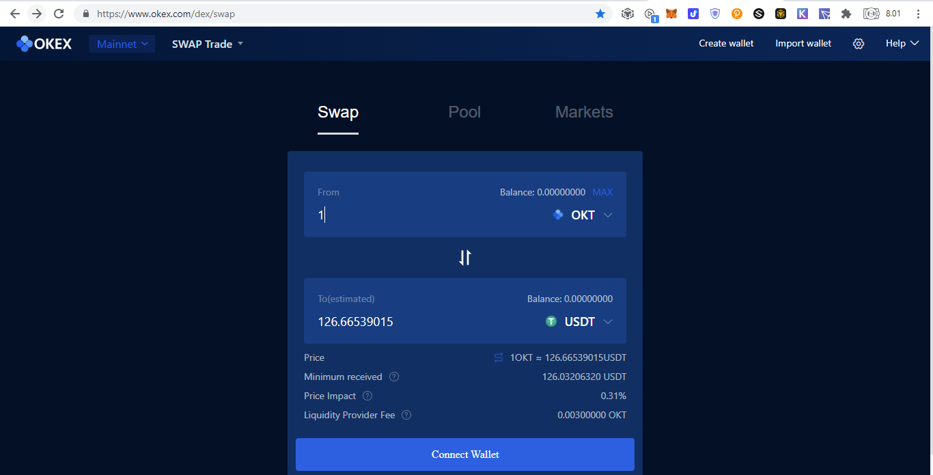This screenshot has width=933, height=475.
Task: Open the black S circle extension icon
Action: coord(759,14)
